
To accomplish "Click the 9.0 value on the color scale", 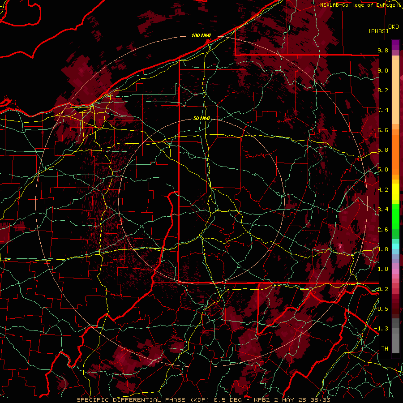I will (x=383, y=70).
